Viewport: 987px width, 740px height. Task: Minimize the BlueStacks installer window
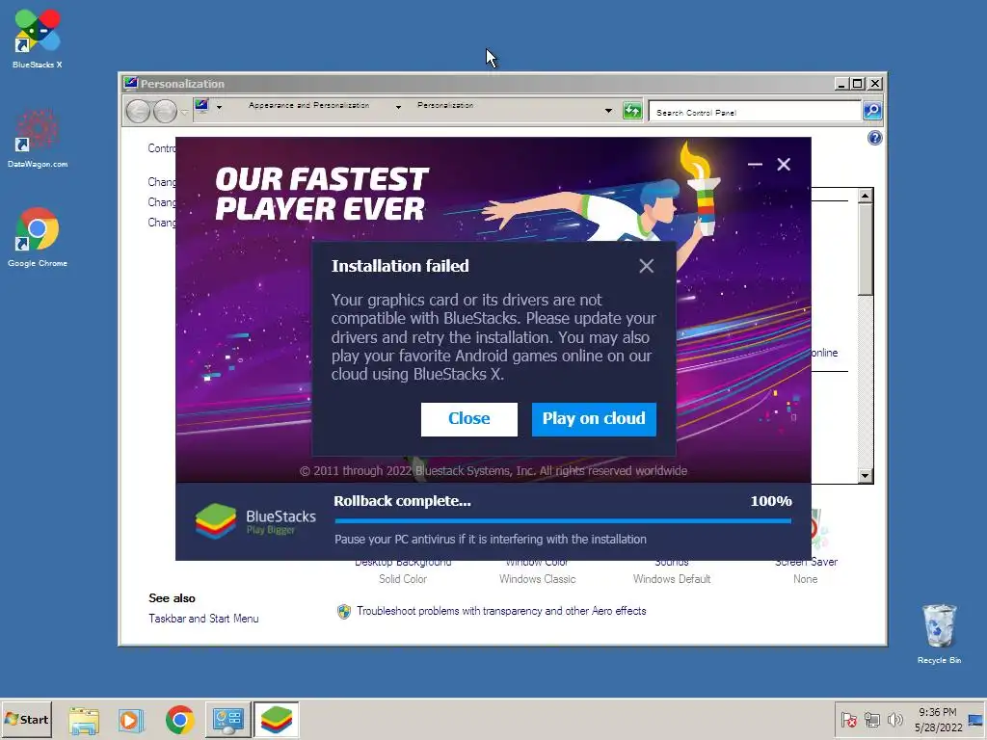(x=755, y=164)
